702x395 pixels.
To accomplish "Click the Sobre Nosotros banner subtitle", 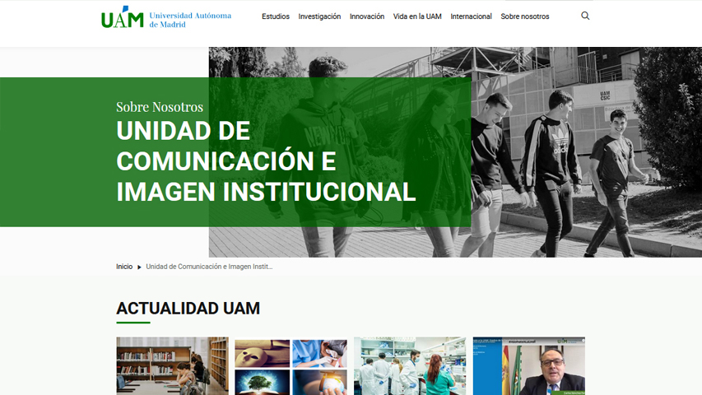I will point(160,107).
